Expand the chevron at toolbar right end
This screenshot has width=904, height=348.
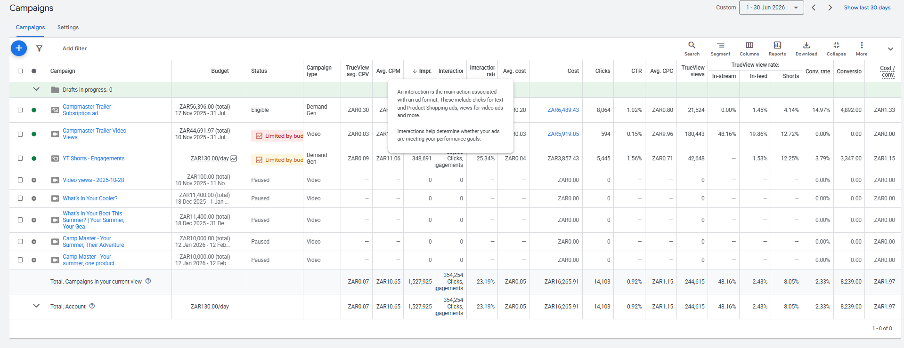pos(890,49)
